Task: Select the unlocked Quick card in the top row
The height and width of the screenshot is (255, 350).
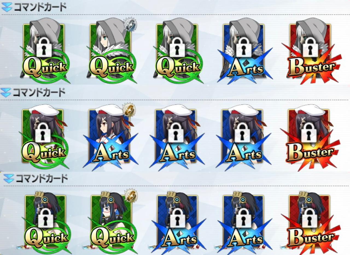Action: [x=111, y=51]
